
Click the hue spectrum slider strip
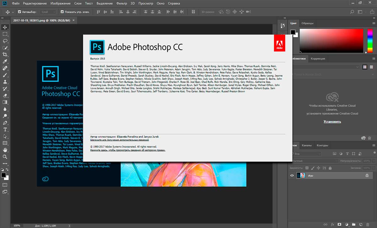click(x=369, y=40)
